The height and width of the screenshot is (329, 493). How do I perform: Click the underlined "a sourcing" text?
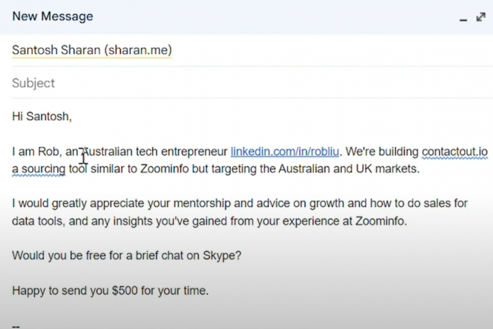pyautogui.click(x=38, y=169)
